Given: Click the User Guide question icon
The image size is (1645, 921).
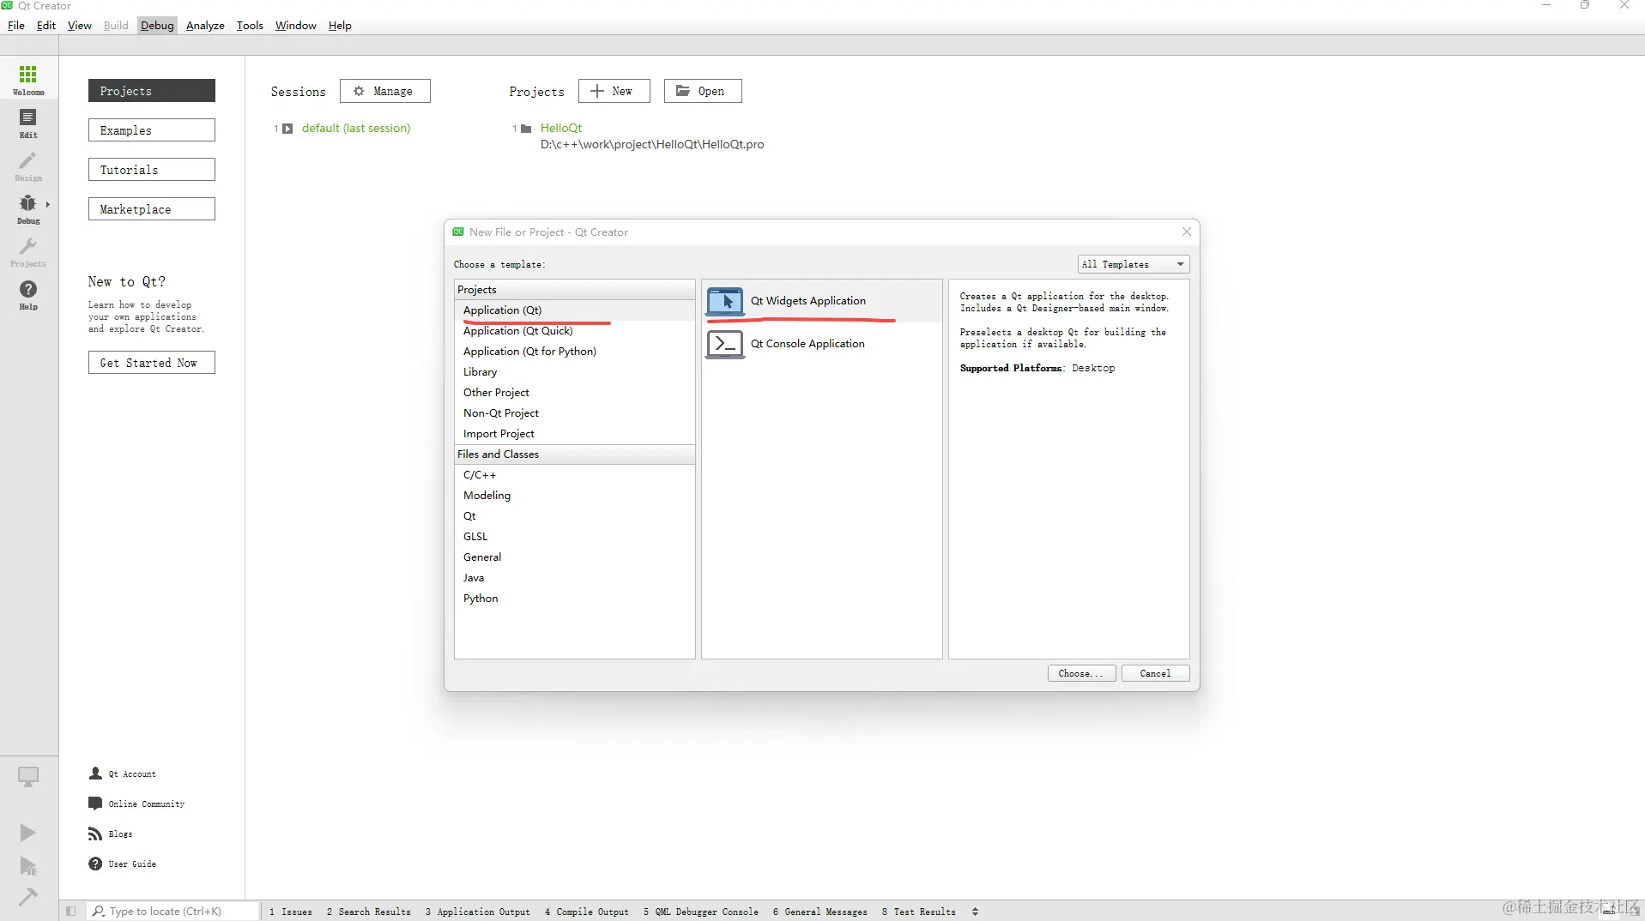Looking at the screenshot, I should point(95,864).
